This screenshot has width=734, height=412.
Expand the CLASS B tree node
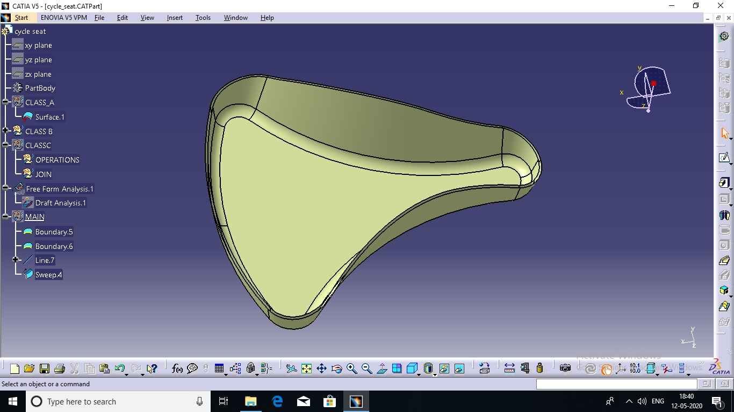(x=5, y=131)
